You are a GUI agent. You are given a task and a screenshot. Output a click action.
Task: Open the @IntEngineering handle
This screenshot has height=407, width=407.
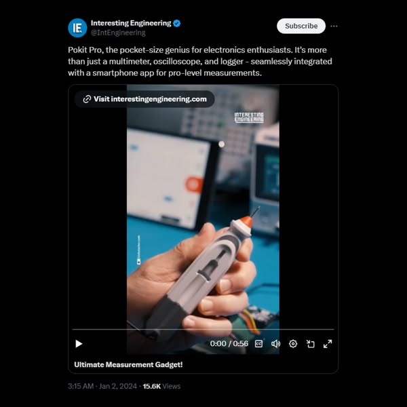coord(118,33)
